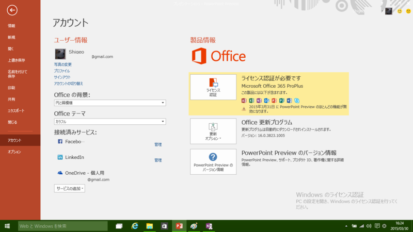Click the サインアウト link
The height and width of the screenshot is (232, 413).
(x=62, y=77)
